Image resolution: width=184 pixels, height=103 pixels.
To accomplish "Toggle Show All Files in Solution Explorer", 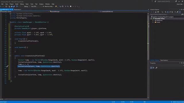I will pos(172,12).
